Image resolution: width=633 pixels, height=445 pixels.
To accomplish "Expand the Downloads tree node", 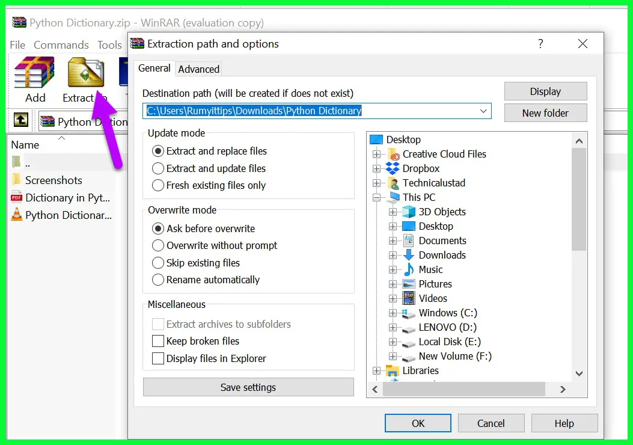I will [x=393, y=255].
